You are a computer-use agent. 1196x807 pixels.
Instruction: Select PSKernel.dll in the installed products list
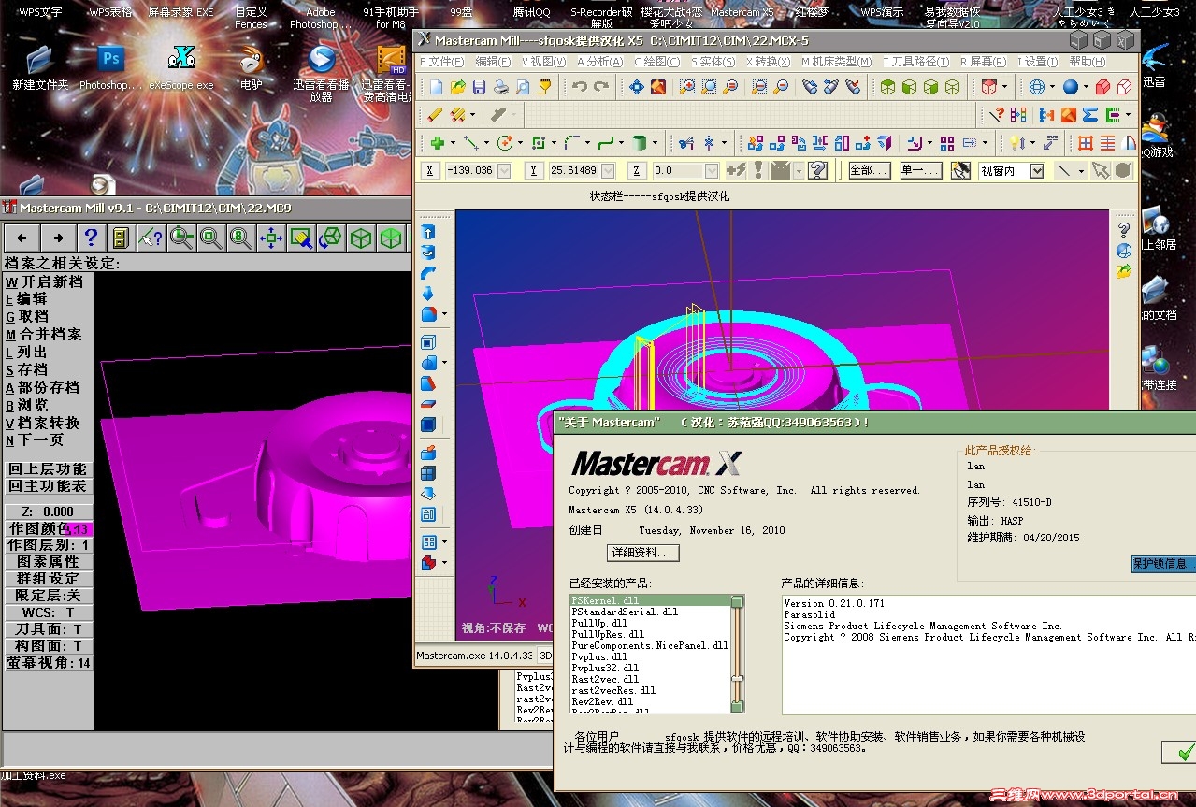tap(649, 600)
